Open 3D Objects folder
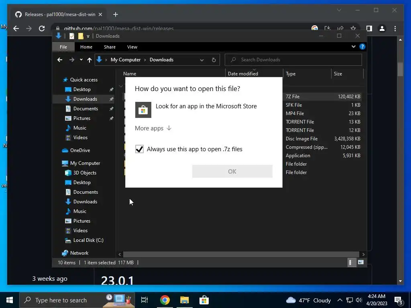The width and height of the screenshot is (411, 308). 85,173
